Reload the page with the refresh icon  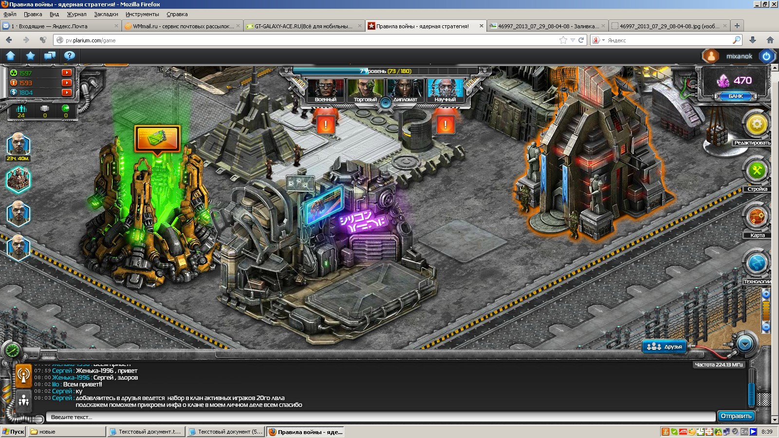[x=581, y=40]
